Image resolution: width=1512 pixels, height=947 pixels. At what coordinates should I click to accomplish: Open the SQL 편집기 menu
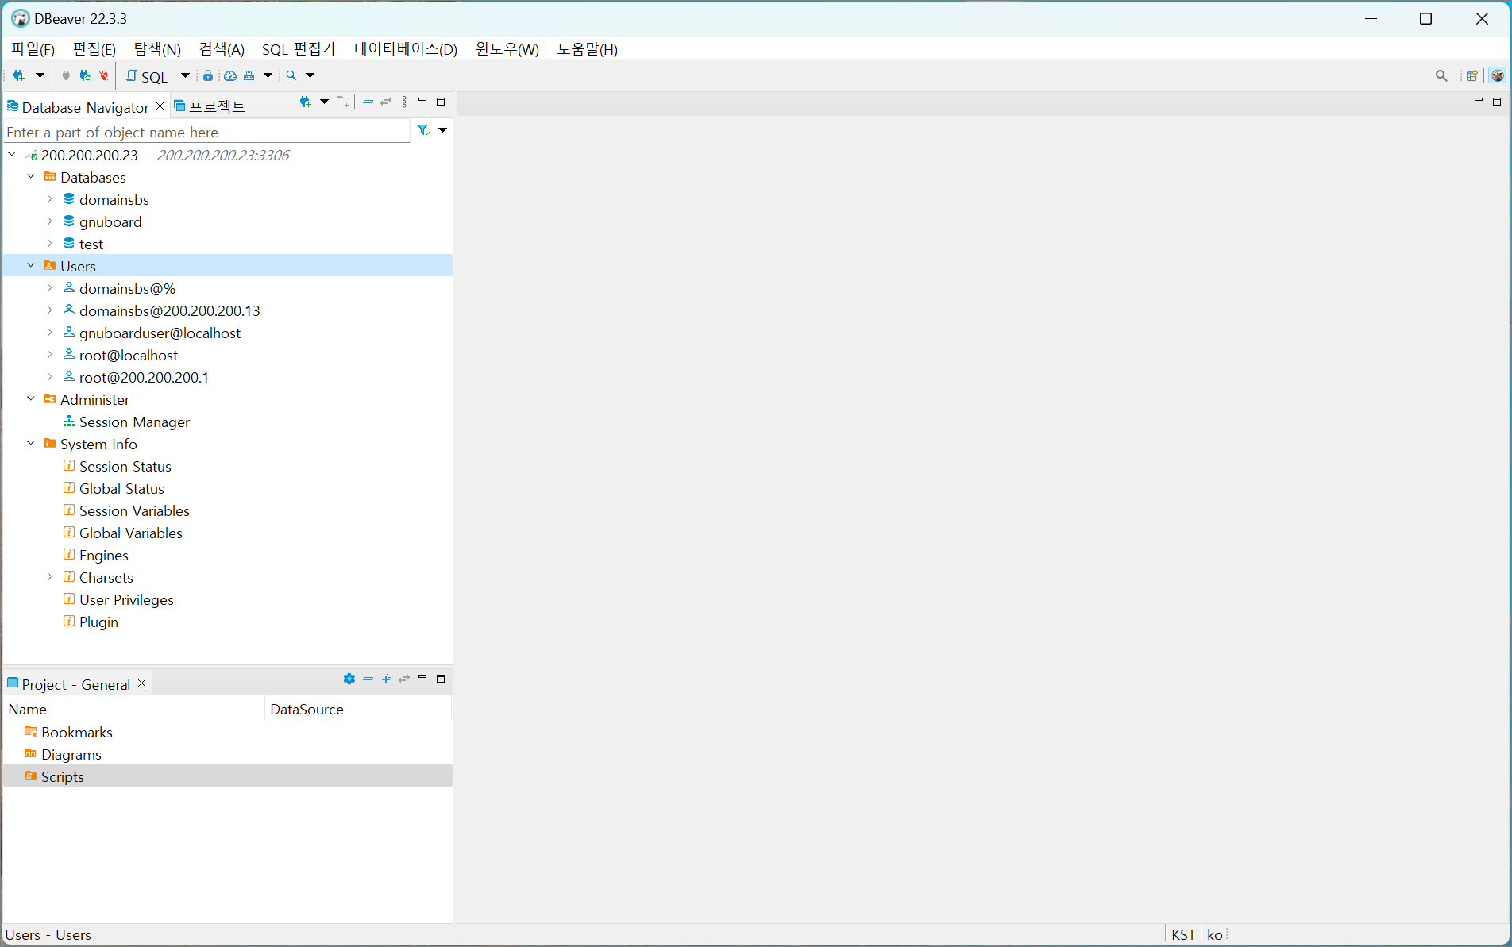click(299, 49)
